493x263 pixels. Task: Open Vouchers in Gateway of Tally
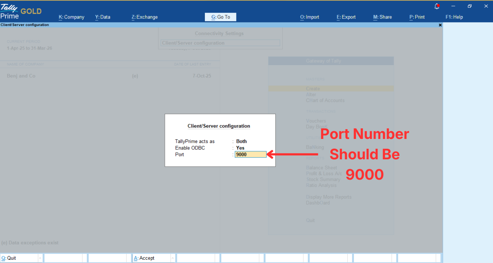click(316, 121)
